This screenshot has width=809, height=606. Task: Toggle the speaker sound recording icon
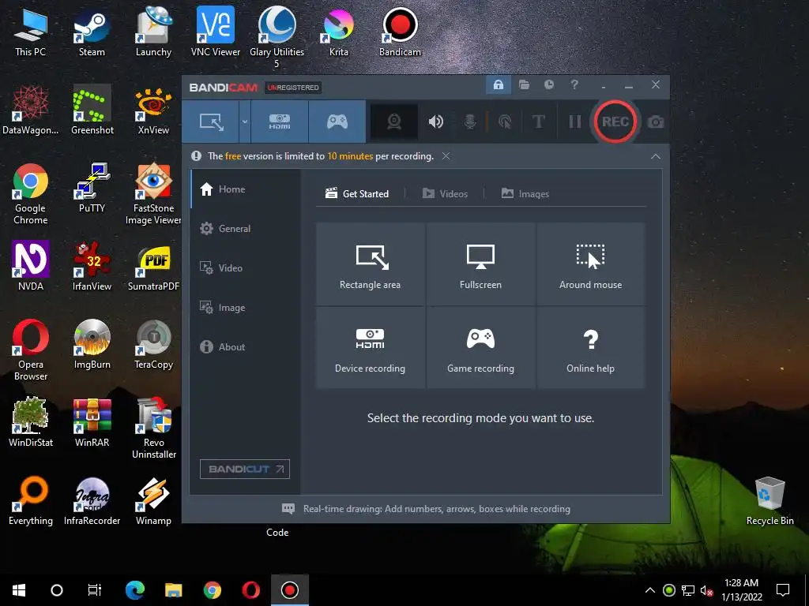[436, 122]
